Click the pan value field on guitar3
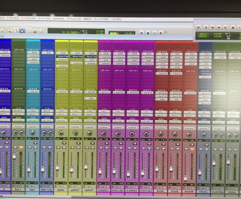The height and width of the screenshot is (199, 241). (x=90, y=139)
